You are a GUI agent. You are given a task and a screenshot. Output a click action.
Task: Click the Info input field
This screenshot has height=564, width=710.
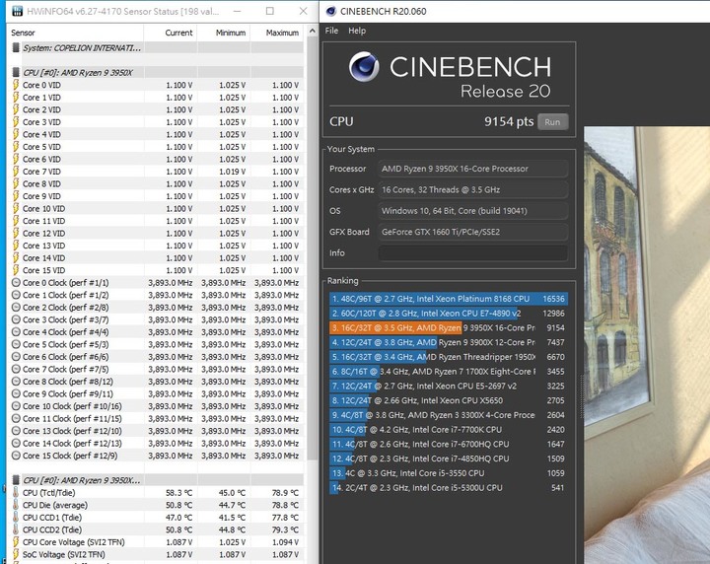[472, 253]
